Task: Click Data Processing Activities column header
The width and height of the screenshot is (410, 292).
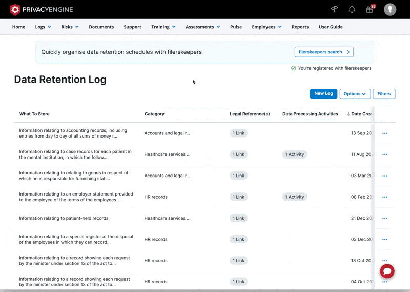Action: [310, 114]
